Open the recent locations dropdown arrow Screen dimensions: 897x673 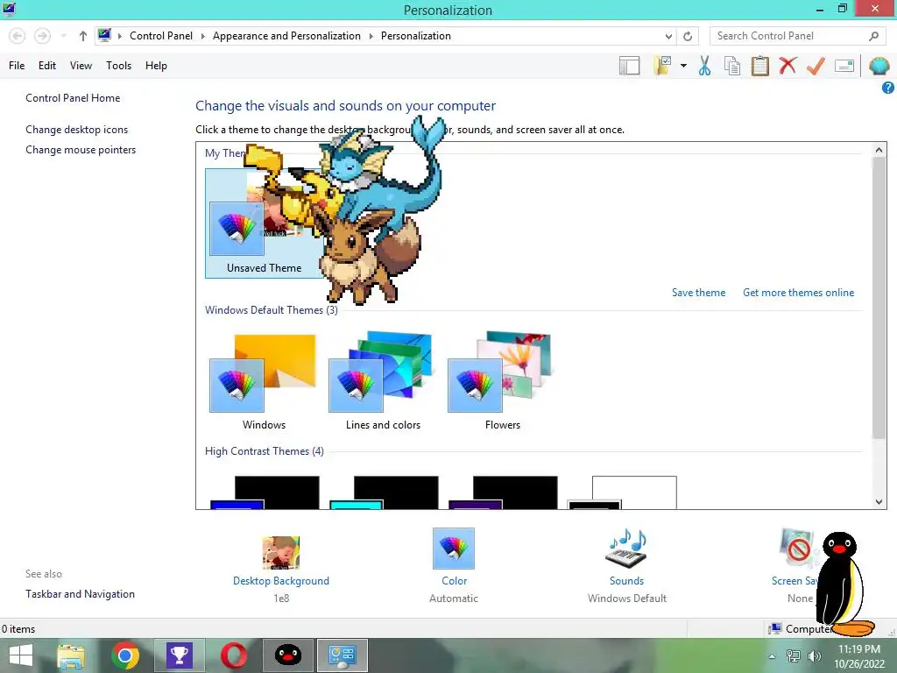click(63, 36)
